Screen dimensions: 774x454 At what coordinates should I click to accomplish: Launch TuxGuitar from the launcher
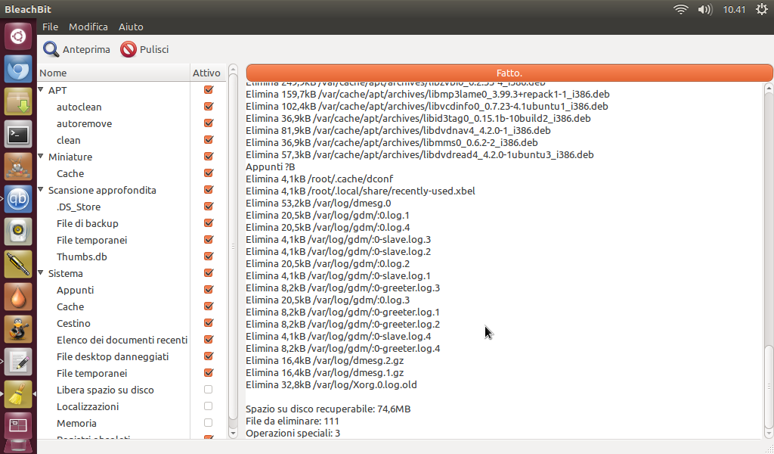18,329
